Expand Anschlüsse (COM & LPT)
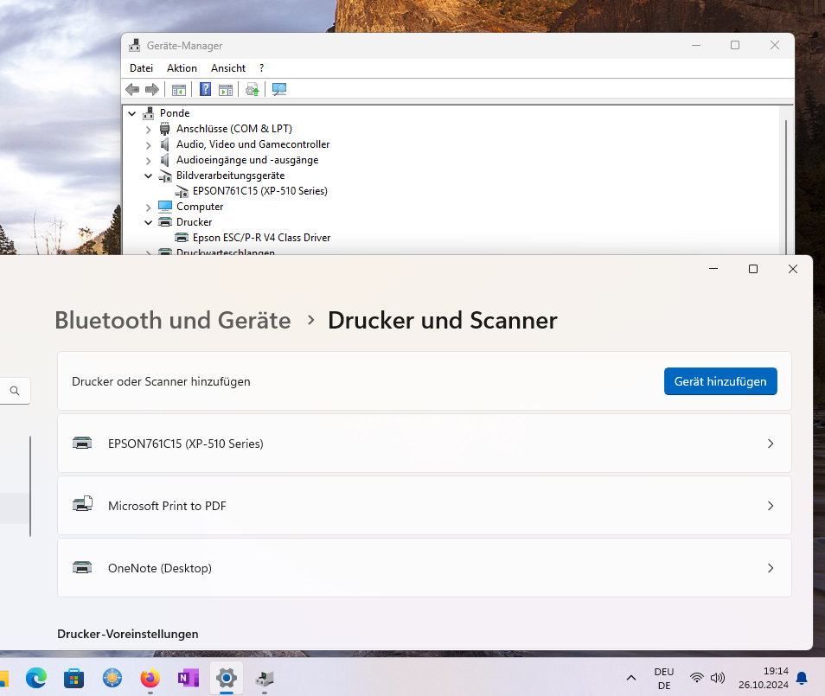 click(x=149, y=130)
